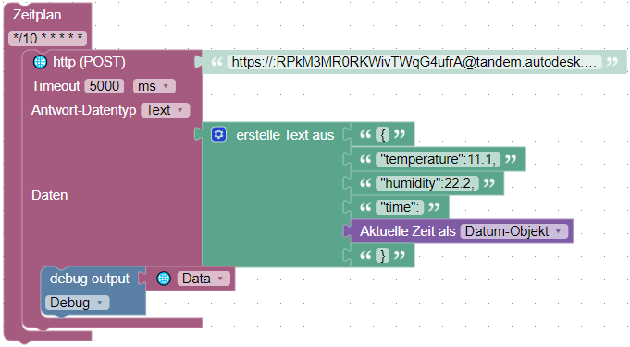The width and height of the screenshot is (630, 347).
Task: Edit the "temperature":11.1, text field
Action: pos(438,159)
